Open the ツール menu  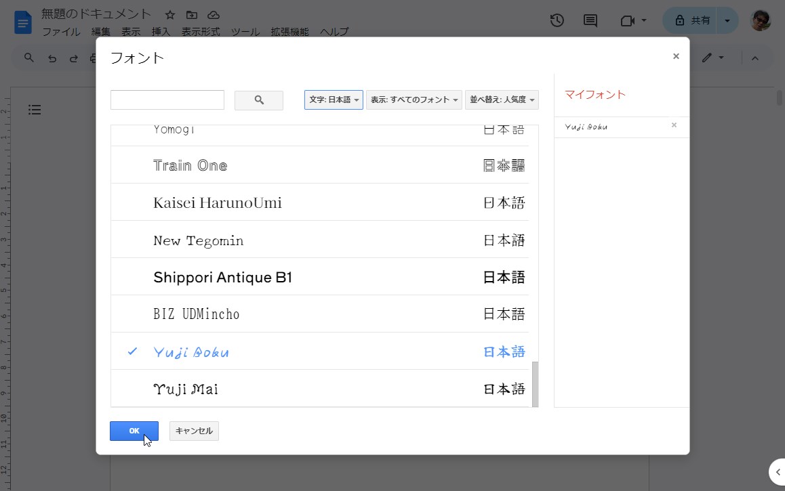tap(245, 32)
